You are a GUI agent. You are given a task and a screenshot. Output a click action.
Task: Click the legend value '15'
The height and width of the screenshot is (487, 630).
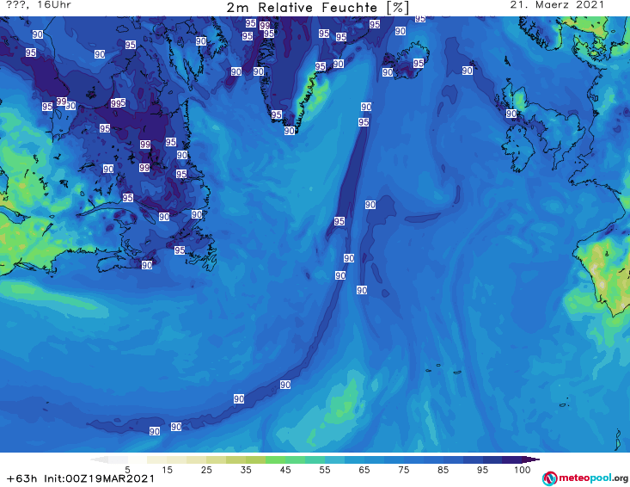(x=167, y=470)
